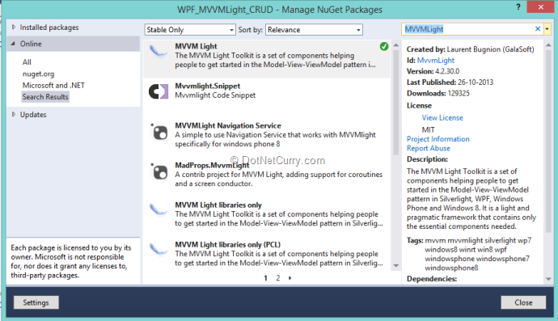Open the Sort by Relevance dropdown
558x321 pixels.
point(315,30)
